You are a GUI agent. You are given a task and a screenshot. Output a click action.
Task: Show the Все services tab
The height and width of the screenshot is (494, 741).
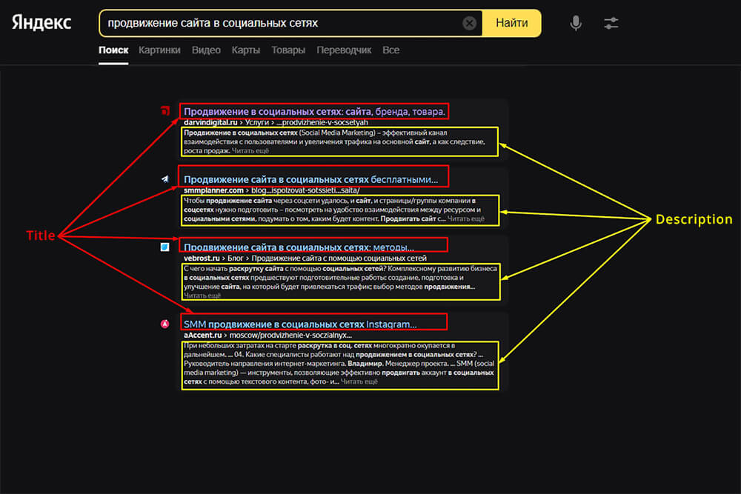point(391,50)
